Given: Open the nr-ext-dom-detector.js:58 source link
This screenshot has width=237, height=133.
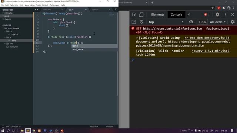Looking at the screenshot, I should (x=207, y=38).
